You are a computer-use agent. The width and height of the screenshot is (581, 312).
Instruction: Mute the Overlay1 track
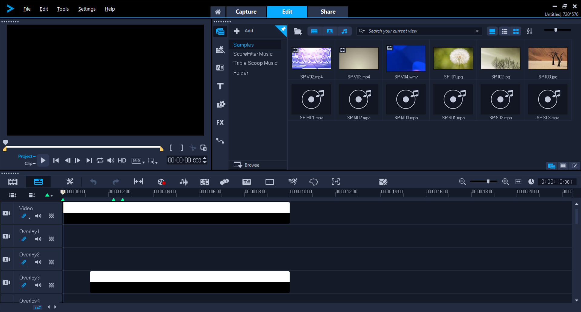pos(38,239)
